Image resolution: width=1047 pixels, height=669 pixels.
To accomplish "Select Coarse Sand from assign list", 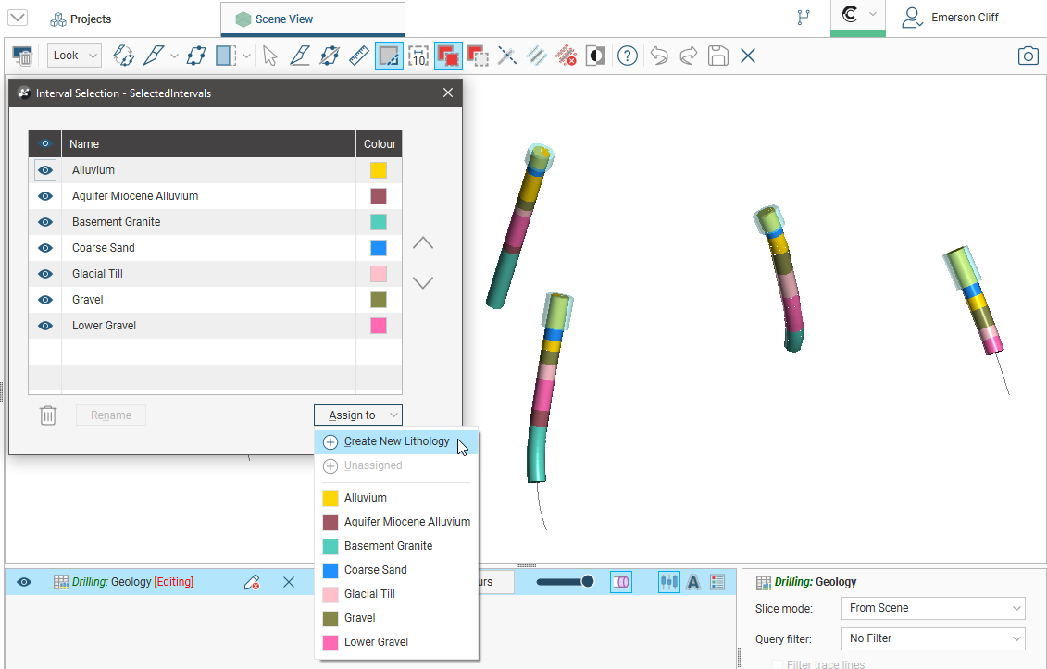I will (x=375, y=570).
